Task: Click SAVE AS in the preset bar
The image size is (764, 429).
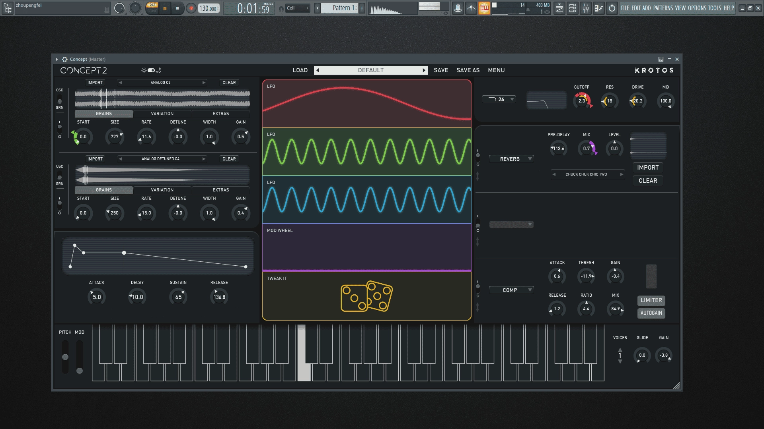Action: click(x=468, y=70)
